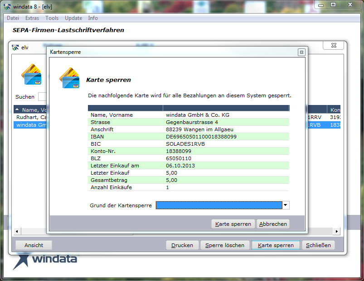Click the Drucken button
Screen dimensions: 364x281
click(x=182, y=245)
